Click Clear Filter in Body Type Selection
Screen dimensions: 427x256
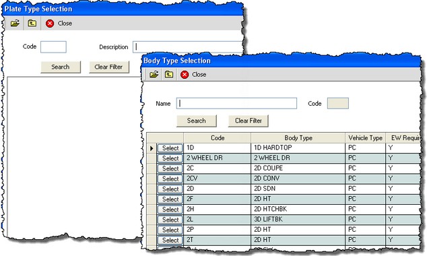[248, 121]
